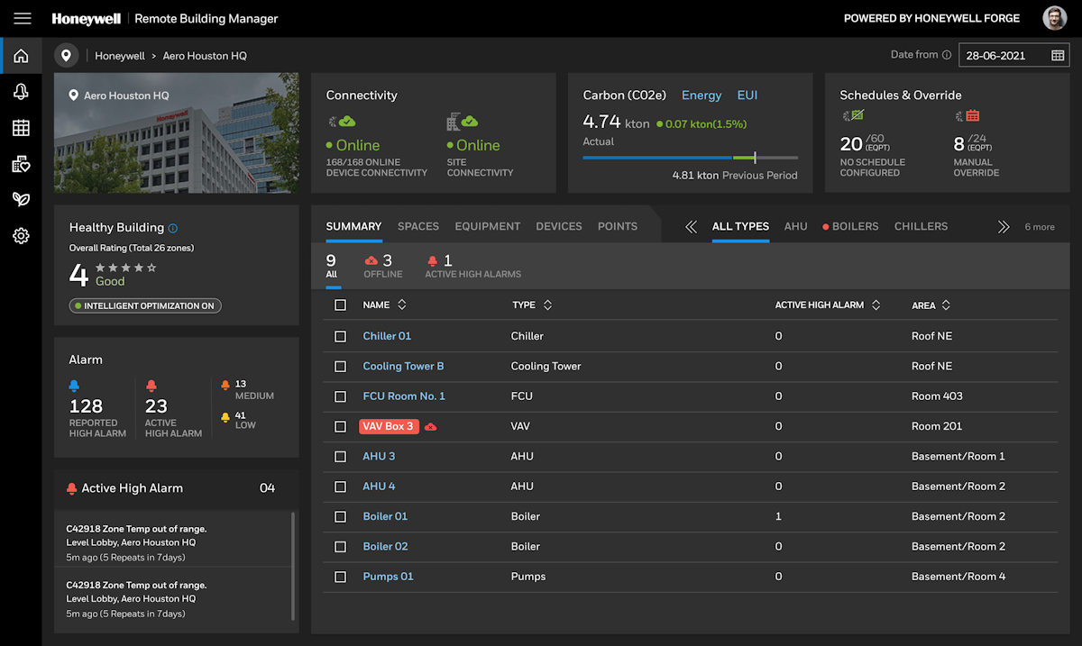The width and height of the screenshot is (1082, 646).
Task: Open alarms bell in sidebar
Action: coord(21,92)
